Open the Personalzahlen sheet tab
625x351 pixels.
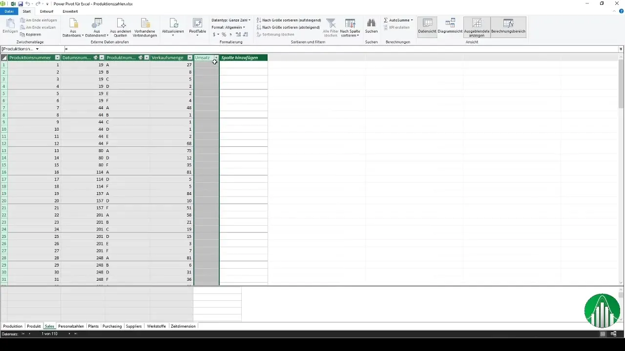71,326
